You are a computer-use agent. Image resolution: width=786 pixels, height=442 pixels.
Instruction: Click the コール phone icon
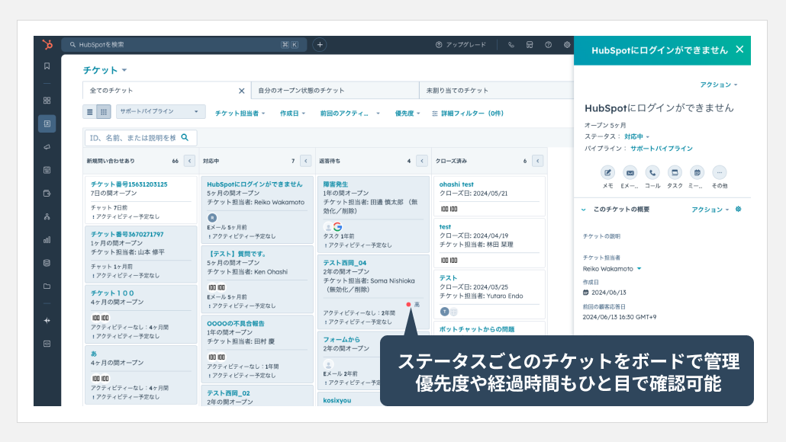(x=652, y=173)
